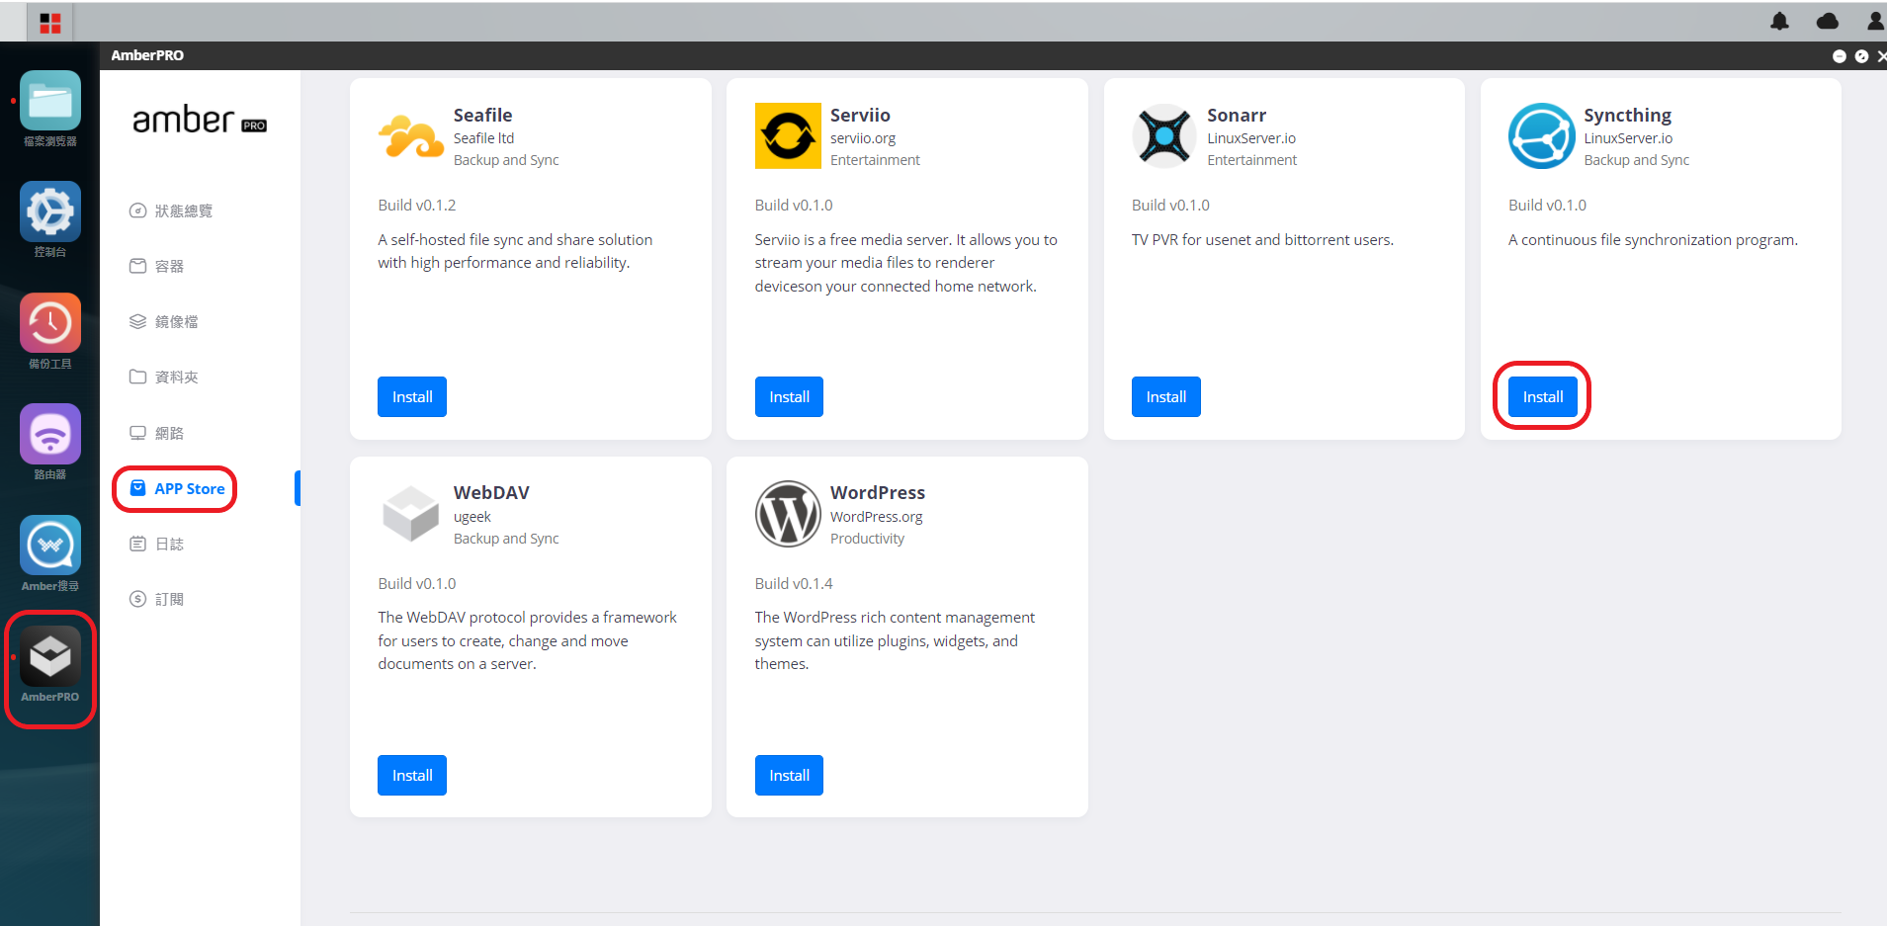Install the Syncthing app
1887x926 pixels.
tap(1543, 397)
